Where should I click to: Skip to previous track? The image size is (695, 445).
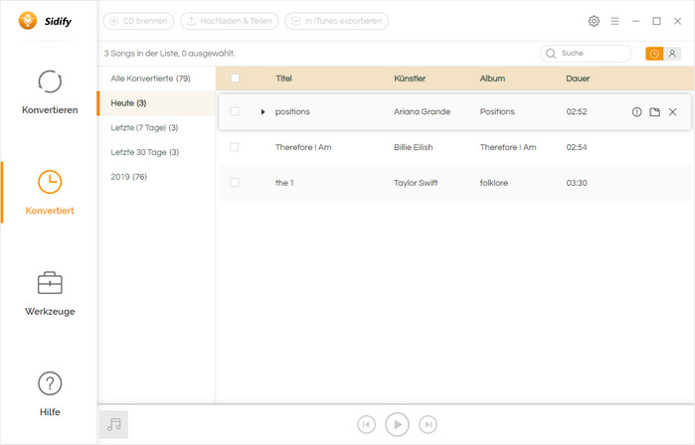coord(366,424)
